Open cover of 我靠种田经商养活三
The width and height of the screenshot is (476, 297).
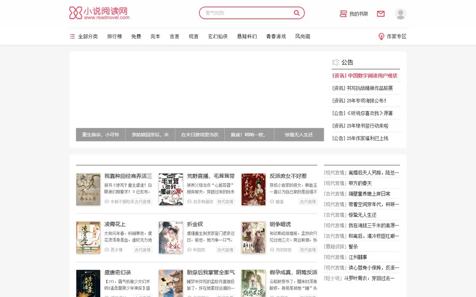coord(88,190)
